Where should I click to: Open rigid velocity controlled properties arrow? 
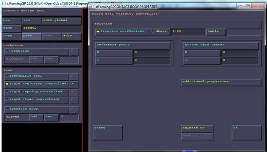click(74, 84)
